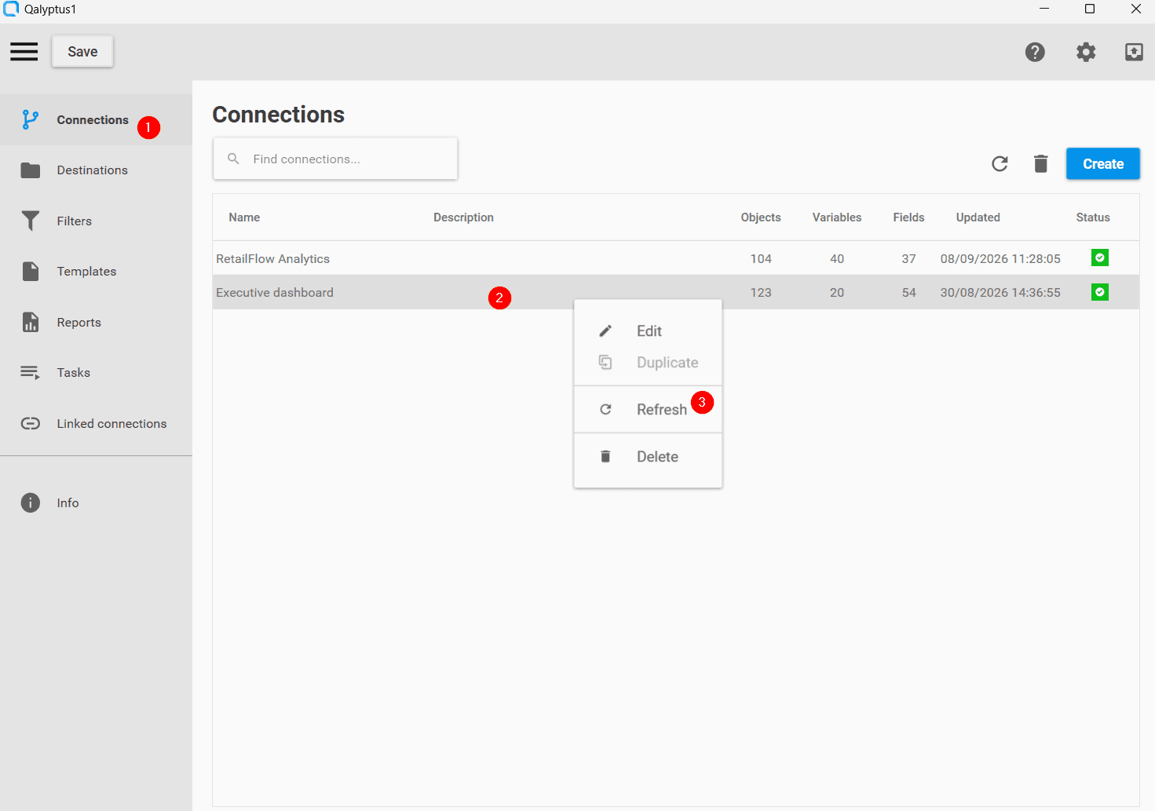Open the Settings gear icon

[1086, 52]
